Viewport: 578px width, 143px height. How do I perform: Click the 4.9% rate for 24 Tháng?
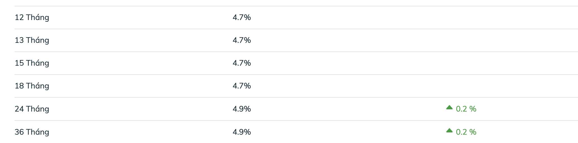(x=242, y=109)
